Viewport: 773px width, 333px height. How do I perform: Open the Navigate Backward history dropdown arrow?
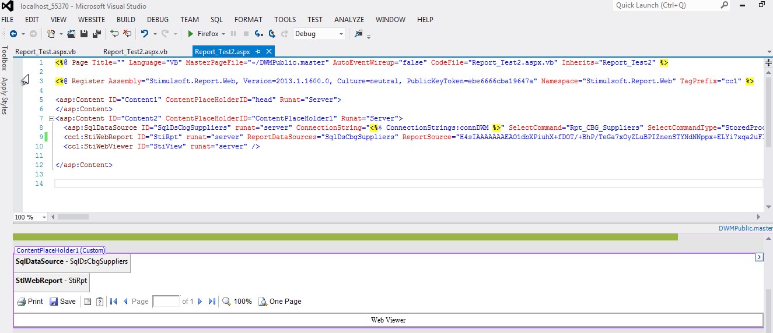[x=23, y=34]
